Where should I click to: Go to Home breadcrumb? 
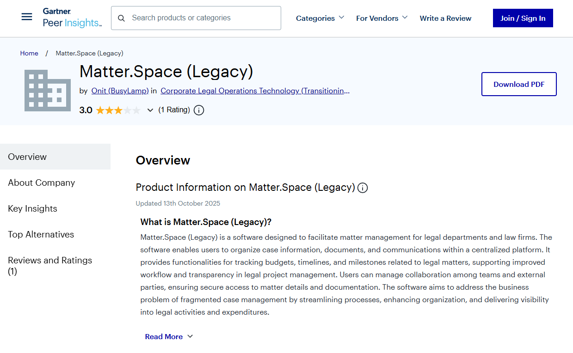pos(29,53)
